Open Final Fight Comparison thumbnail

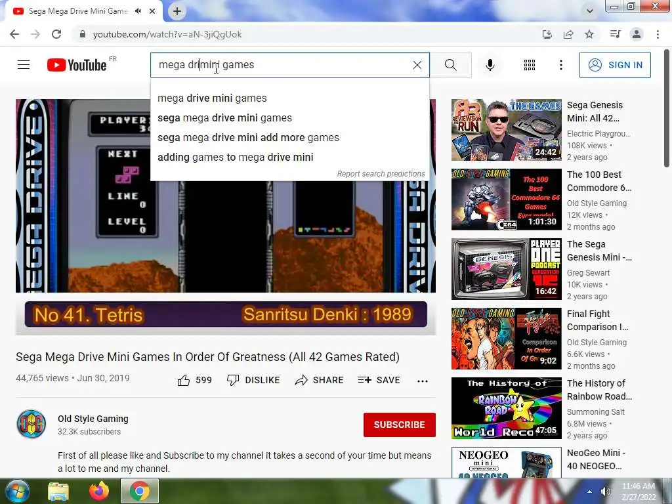506,339
